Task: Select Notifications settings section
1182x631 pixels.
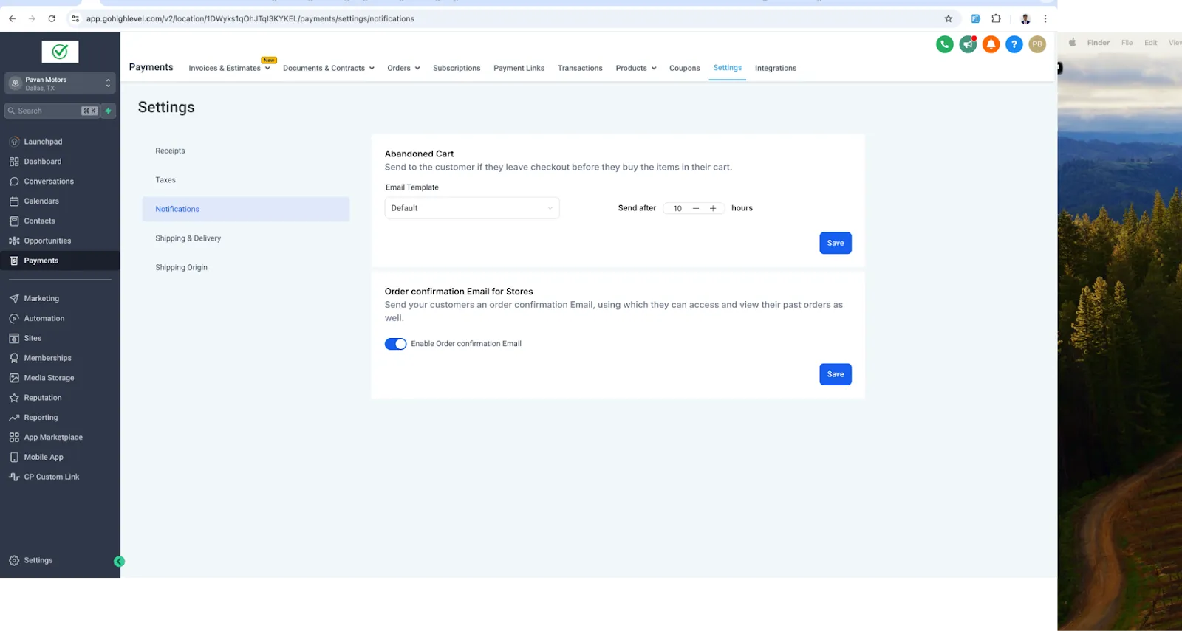Action: [x=246, y=209]
